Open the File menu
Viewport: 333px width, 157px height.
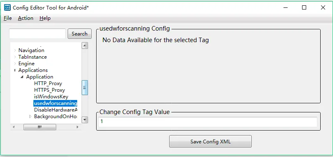pyautogui.click(x=8, y=18)
